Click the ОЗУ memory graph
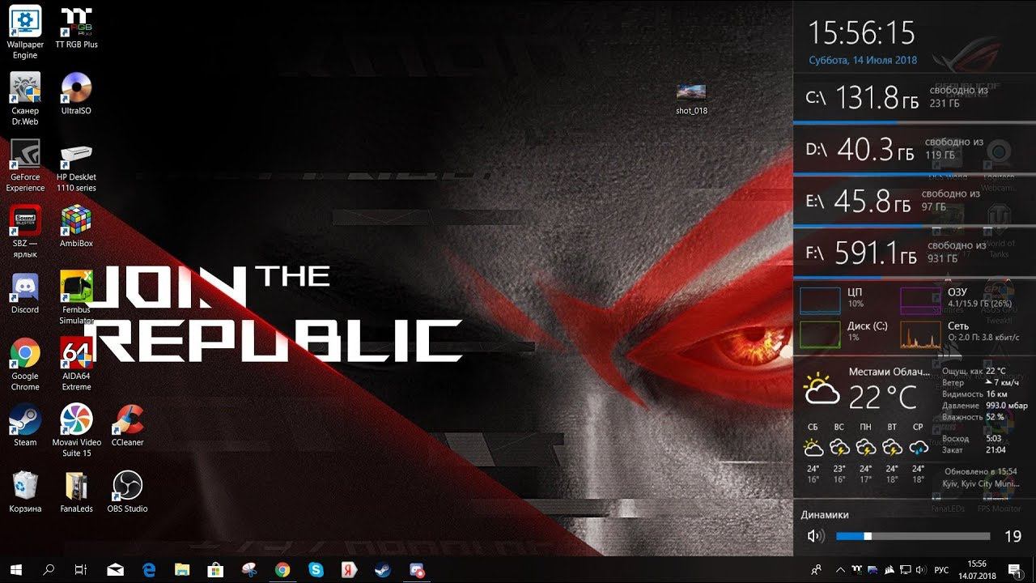Image resolution: width=1036 pixels, height=583 pixels. 921,300
